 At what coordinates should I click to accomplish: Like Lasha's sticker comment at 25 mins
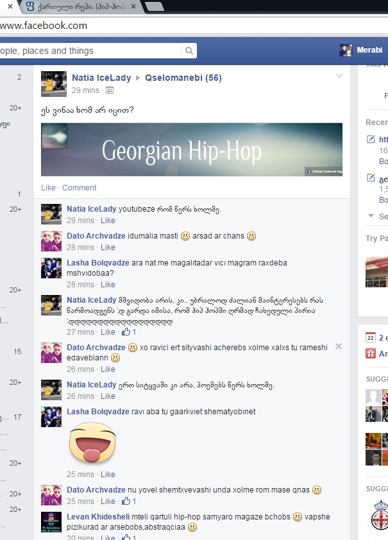coord(108,474)
